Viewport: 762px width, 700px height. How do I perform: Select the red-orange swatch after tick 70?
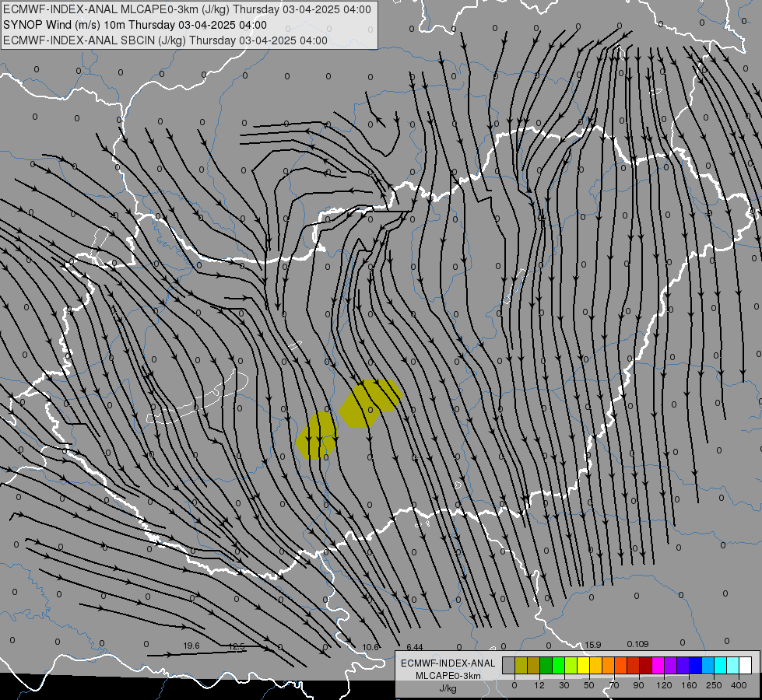pyautogui.click(x=620, y=665)
